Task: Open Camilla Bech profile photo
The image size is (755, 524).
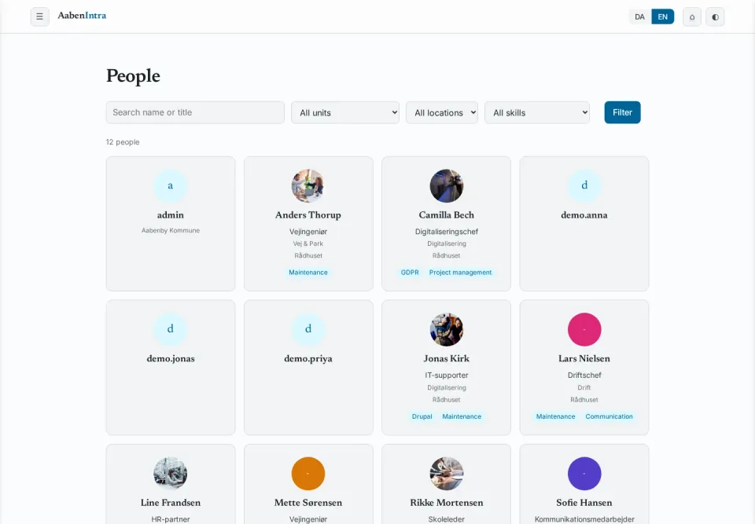Action: (x=447, y=185)
